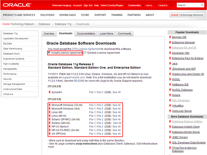
Task: Click the download icon beside NoSQL Database
Action: click(170, 90)
